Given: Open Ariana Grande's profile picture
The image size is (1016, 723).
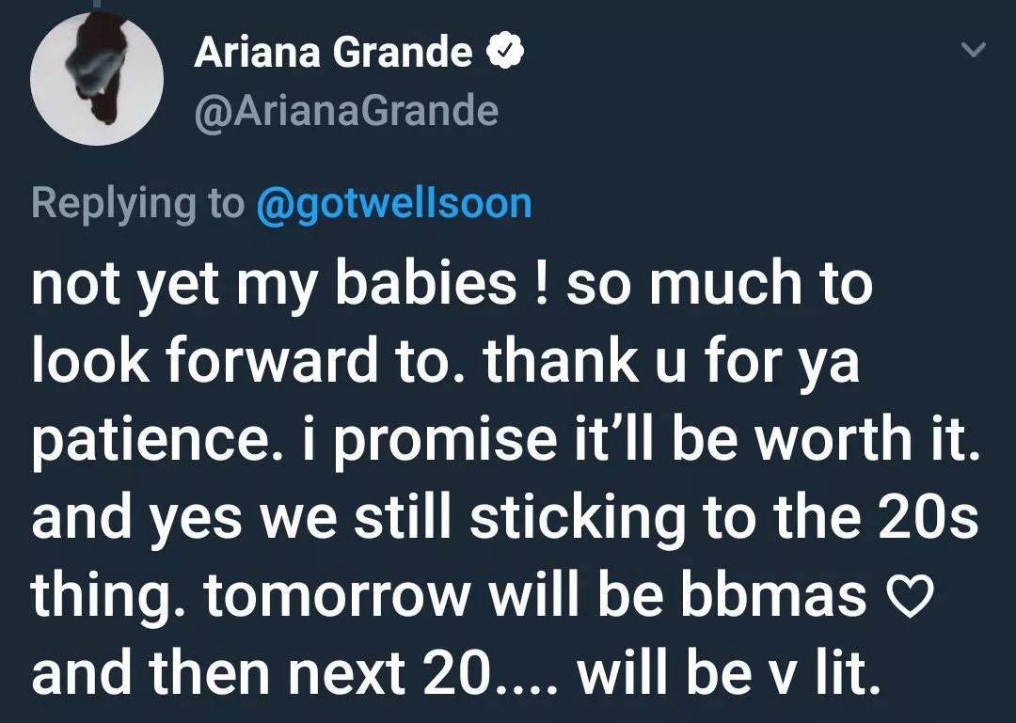Looking at the screenshot, I should pyautogui.click(x=97, y=78).
